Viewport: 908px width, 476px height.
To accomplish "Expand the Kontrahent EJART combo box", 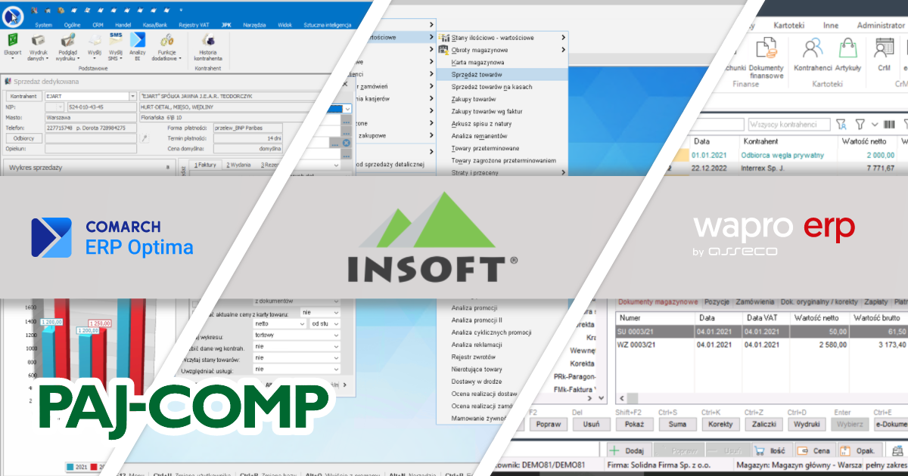I will click(133, 97).
